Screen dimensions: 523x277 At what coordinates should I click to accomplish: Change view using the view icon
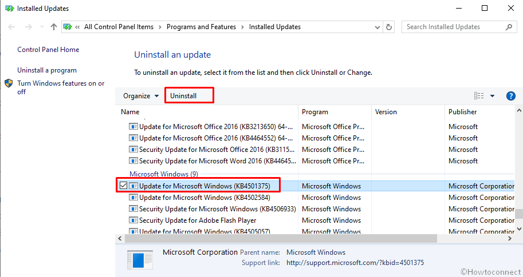click(479, 96)
